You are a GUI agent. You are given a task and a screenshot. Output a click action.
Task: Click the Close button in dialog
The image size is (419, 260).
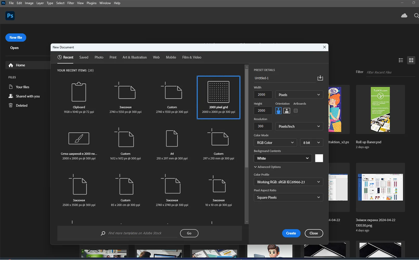click(x=314, y=233)
